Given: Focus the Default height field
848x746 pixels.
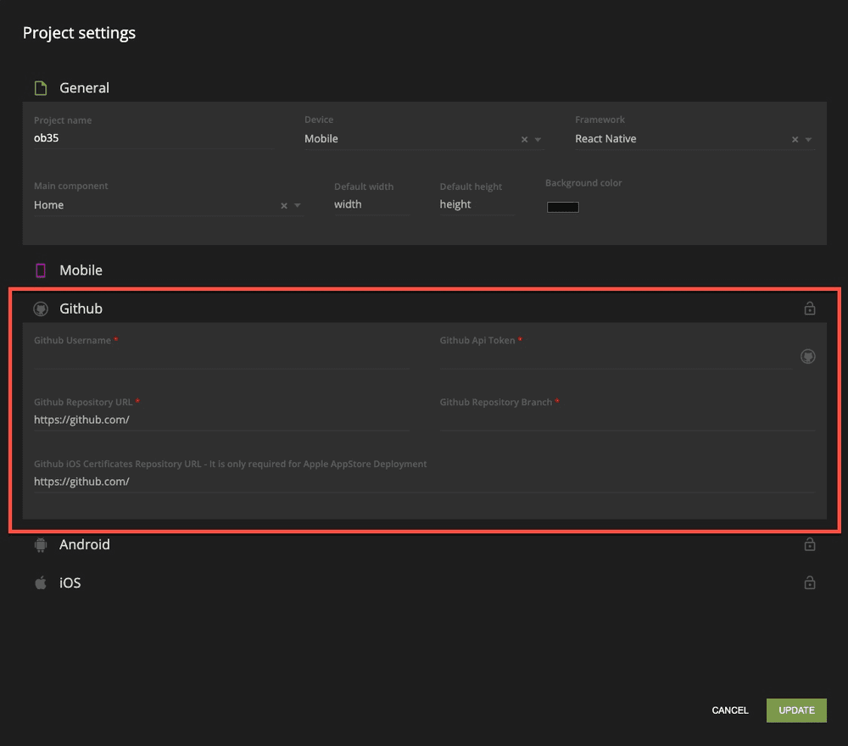Looking at the screenshot, I should pos(477,204).
